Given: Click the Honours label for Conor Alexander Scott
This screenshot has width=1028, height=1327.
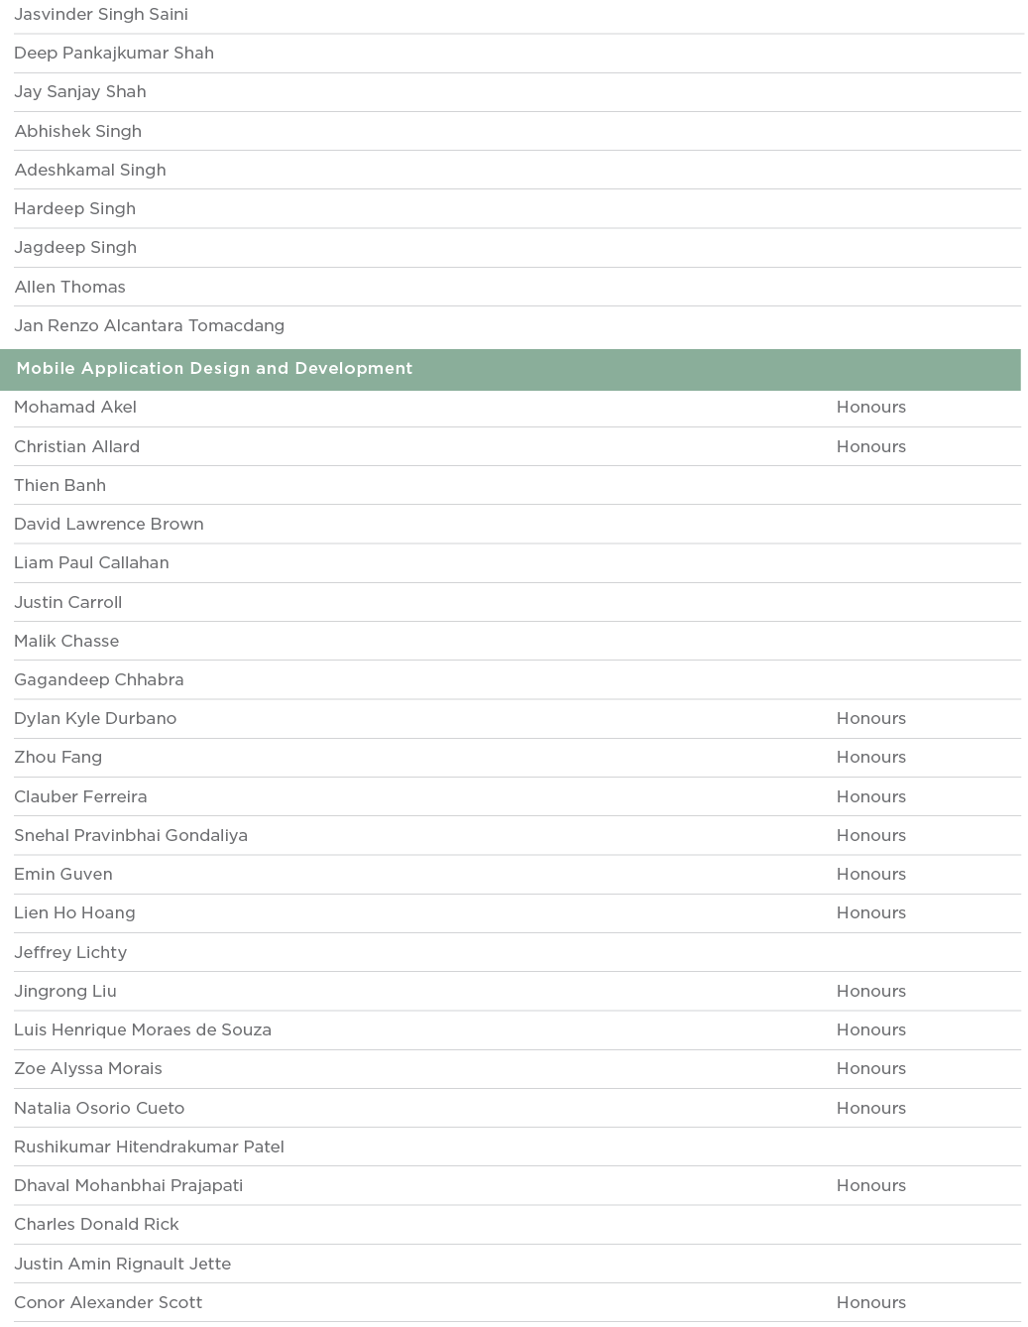Looking at the screenshot, I should pyautogui.click(x=870, y=1303).
